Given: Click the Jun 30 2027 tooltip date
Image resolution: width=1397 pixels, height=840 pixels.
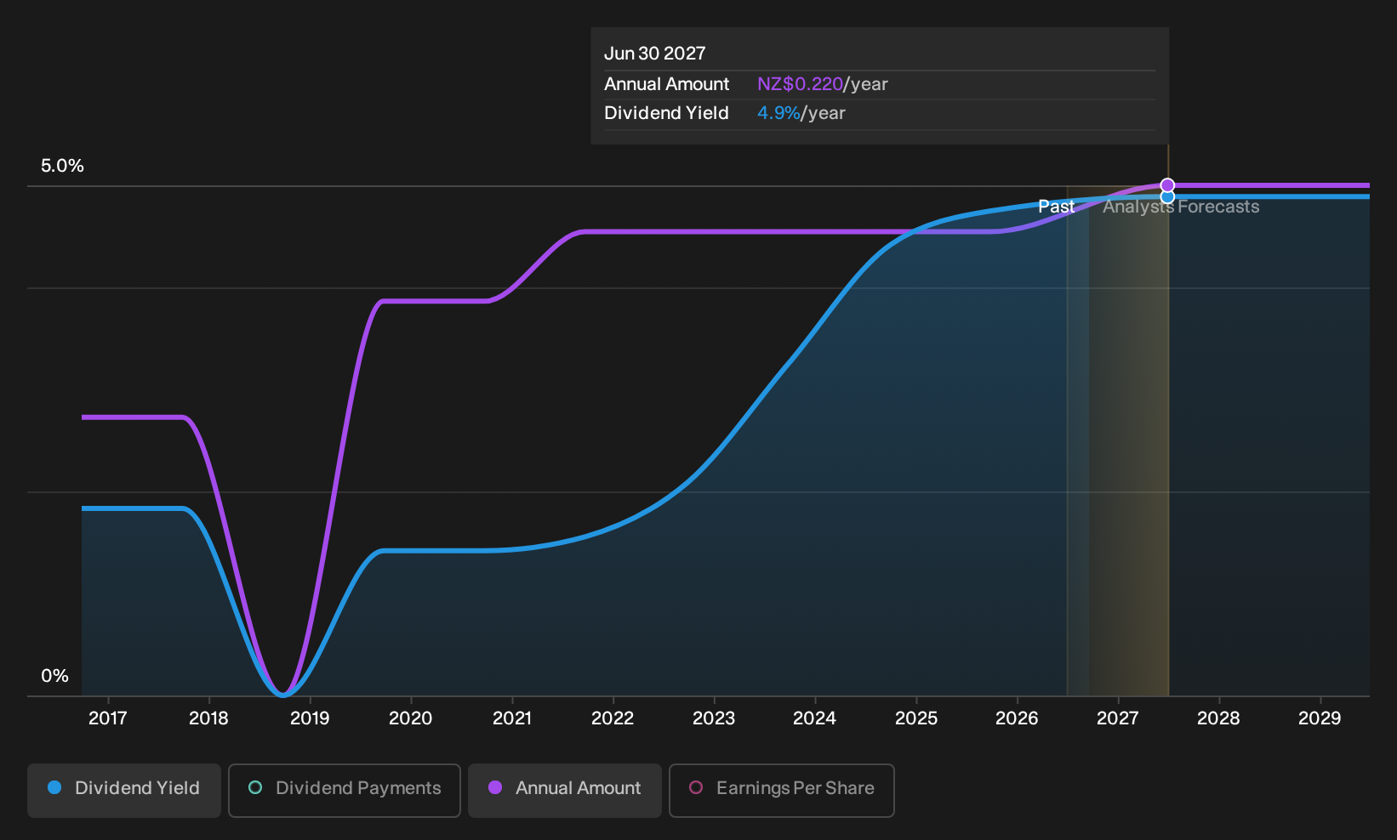Looking at the screenshot, I should 655,54.
